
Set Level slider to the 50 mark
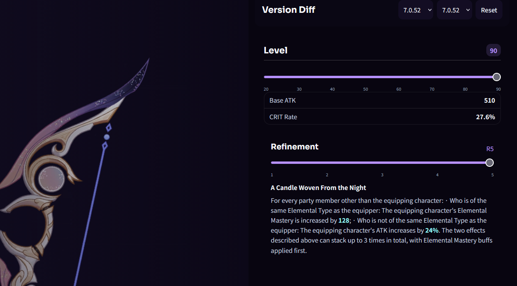(x=366, y=77)
